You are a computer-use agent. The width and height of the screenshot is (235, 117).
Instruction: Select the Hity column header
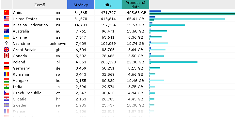(x=108, y=5)
